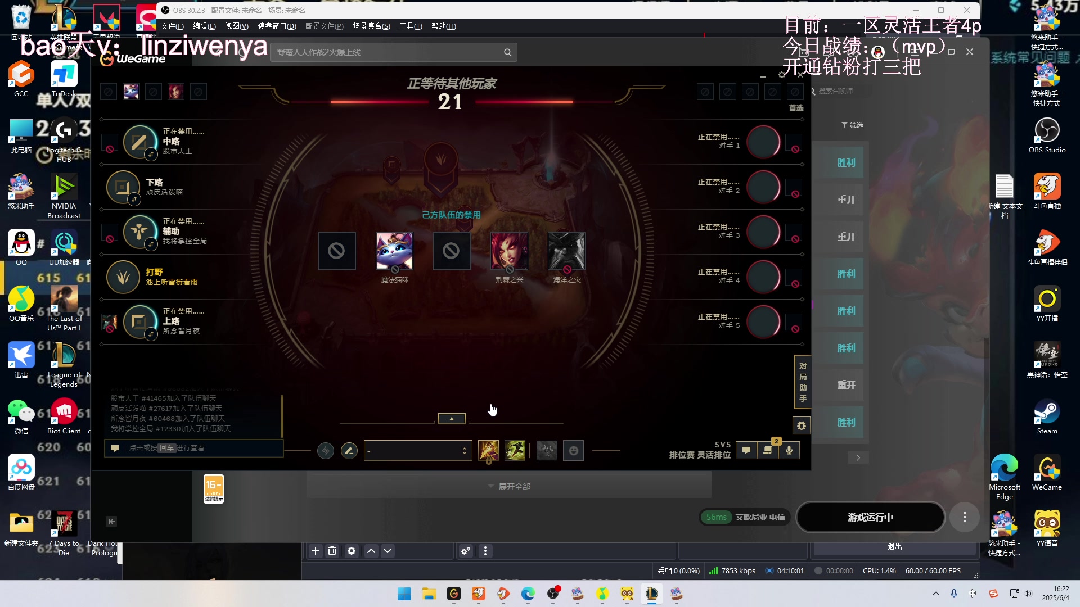Collapse the WeGame sidebar arrow icon
The image size is (1080, 607).
click(x=111, y=522)
